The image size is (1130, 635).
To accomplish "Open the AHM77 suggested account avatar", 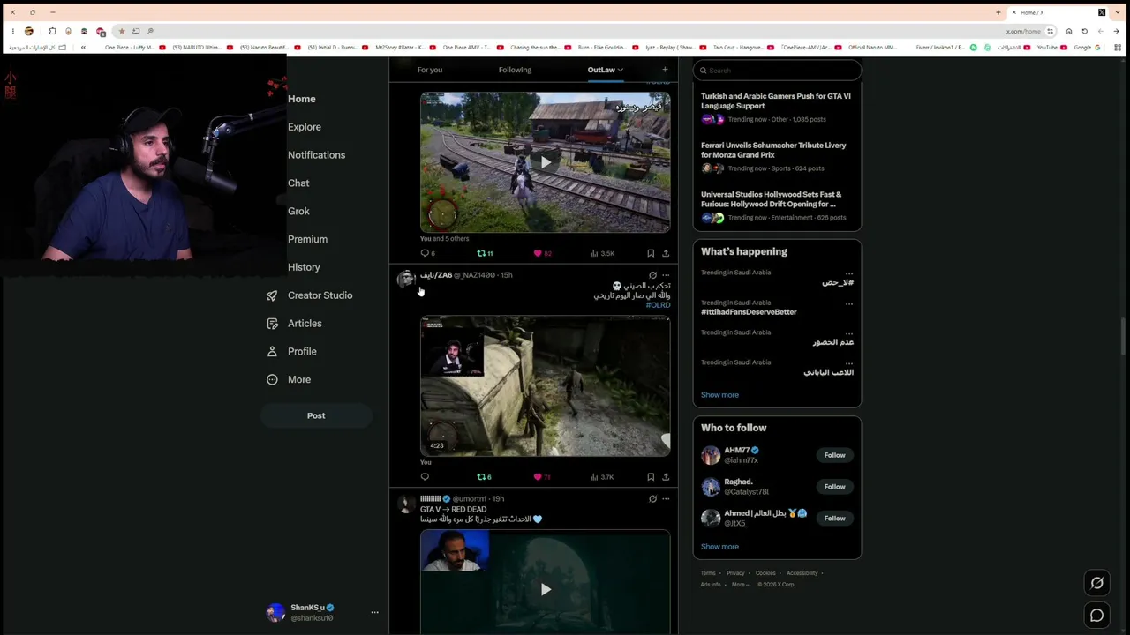I will click(711, 455).
